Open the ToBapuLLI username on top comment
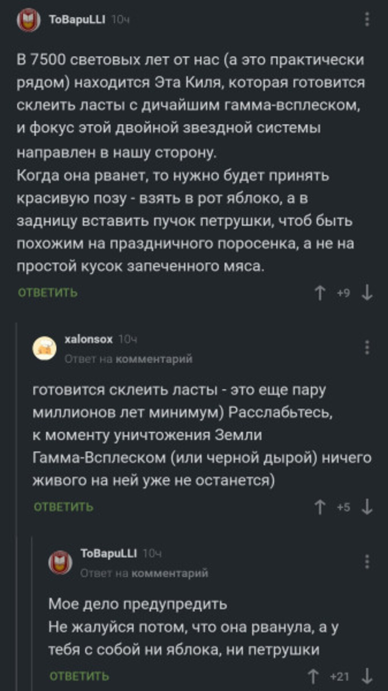Image resolution: width=388 pixels, height=691 pixels. click(77, 19)
